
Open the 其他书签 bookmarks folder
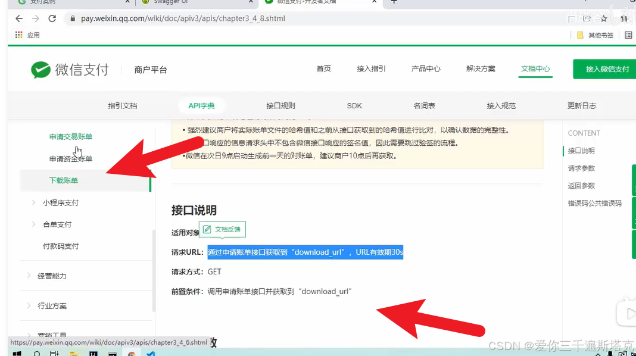pyautogui.click(x=595, y=35)
